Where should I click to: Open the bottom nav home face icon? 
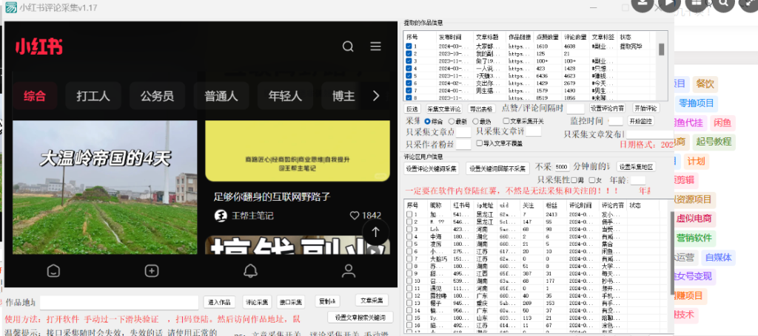pyautogui.click(x=53, y=271)
